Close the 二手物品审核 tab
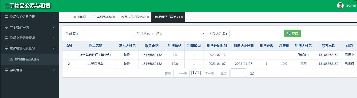357x98 pixels. click(x=114, y=17)
